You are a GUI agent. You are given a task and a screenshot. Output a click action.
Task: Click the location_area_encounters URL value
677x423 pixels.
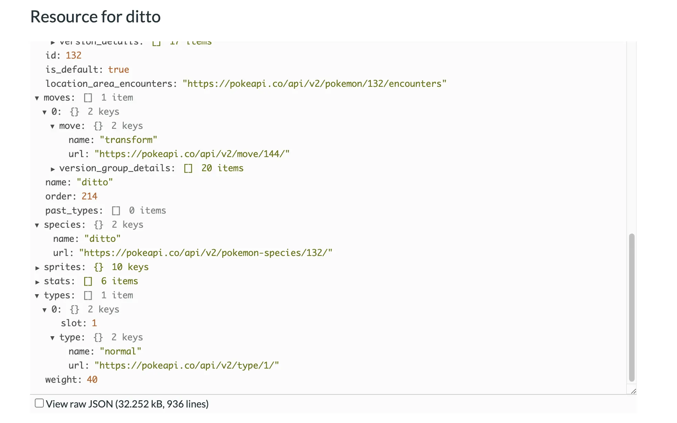pyautogui.click(x=315, y=84)
